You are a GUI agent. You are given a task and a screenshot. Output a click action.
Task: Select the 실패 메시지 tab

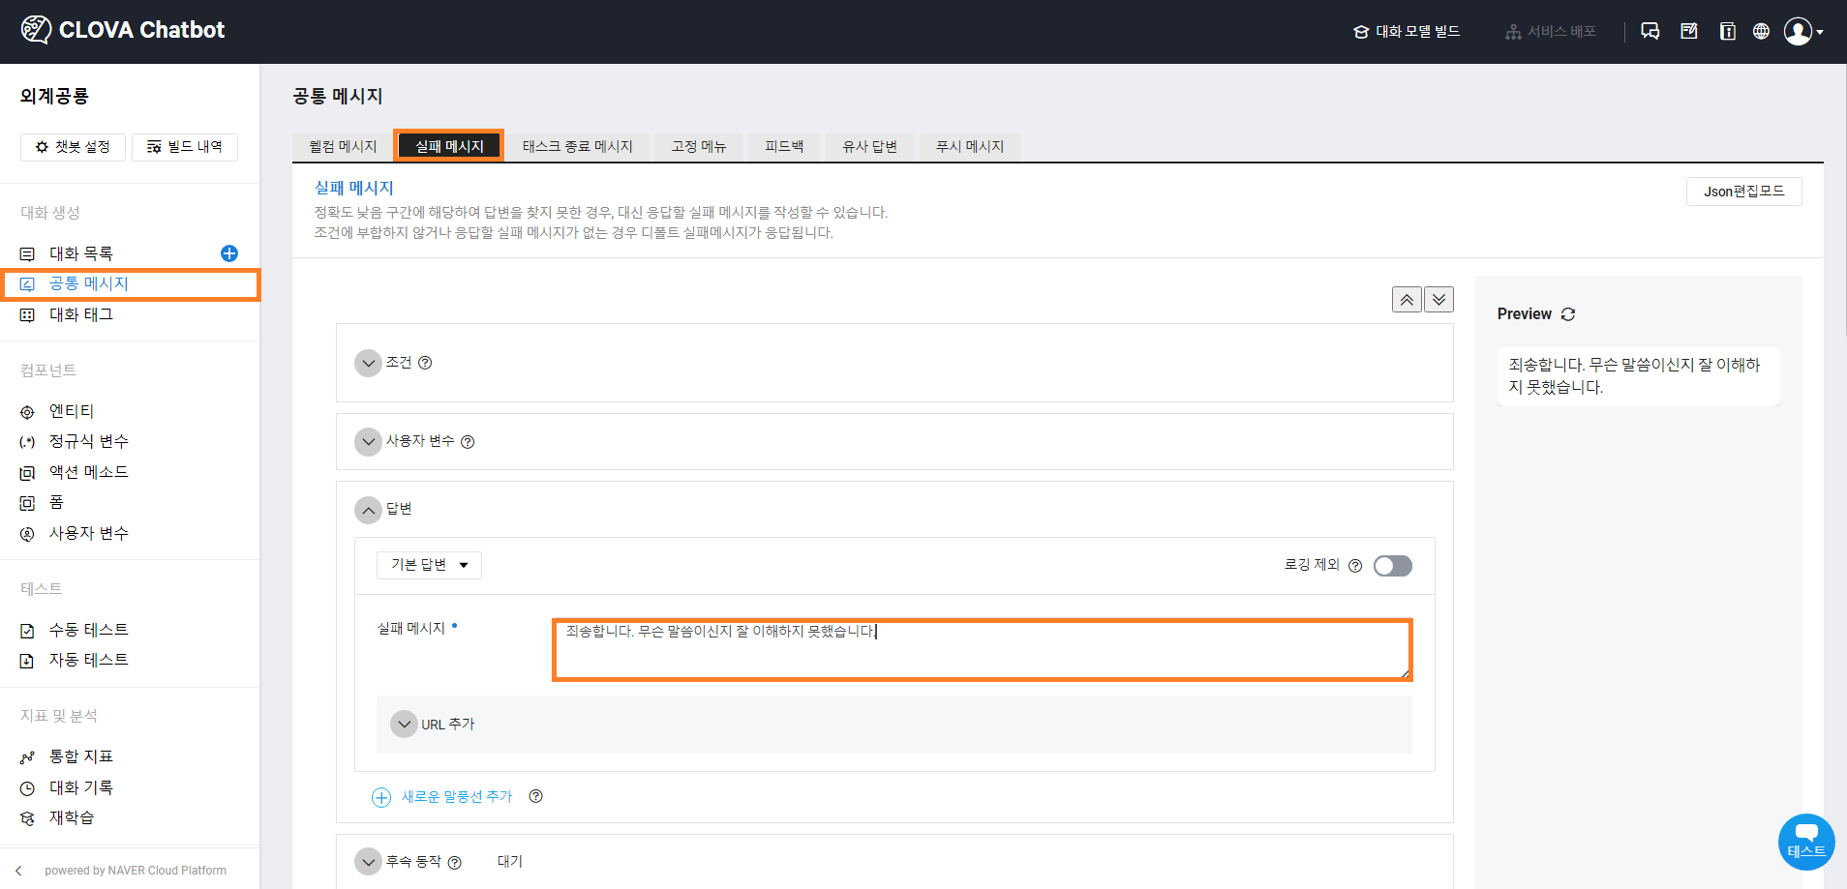tap(449, 146)
